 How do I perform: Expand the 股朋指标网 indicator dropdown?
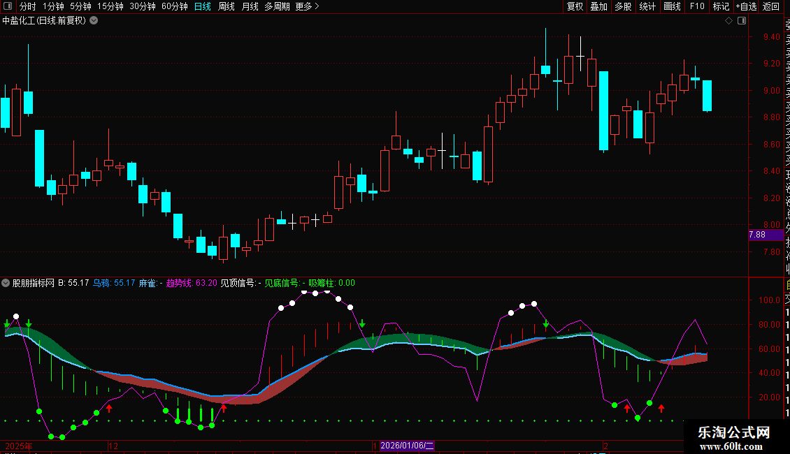(x=6, y=283)
